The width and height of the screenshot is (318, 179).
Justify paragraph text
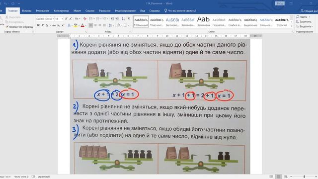pyautogui.click(x=104, y=25)
